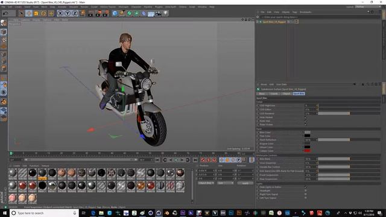Open the Size dropdown in coordinates panel
The width and height of the screenshot is (386, 217).
click(x=225, y=183)
